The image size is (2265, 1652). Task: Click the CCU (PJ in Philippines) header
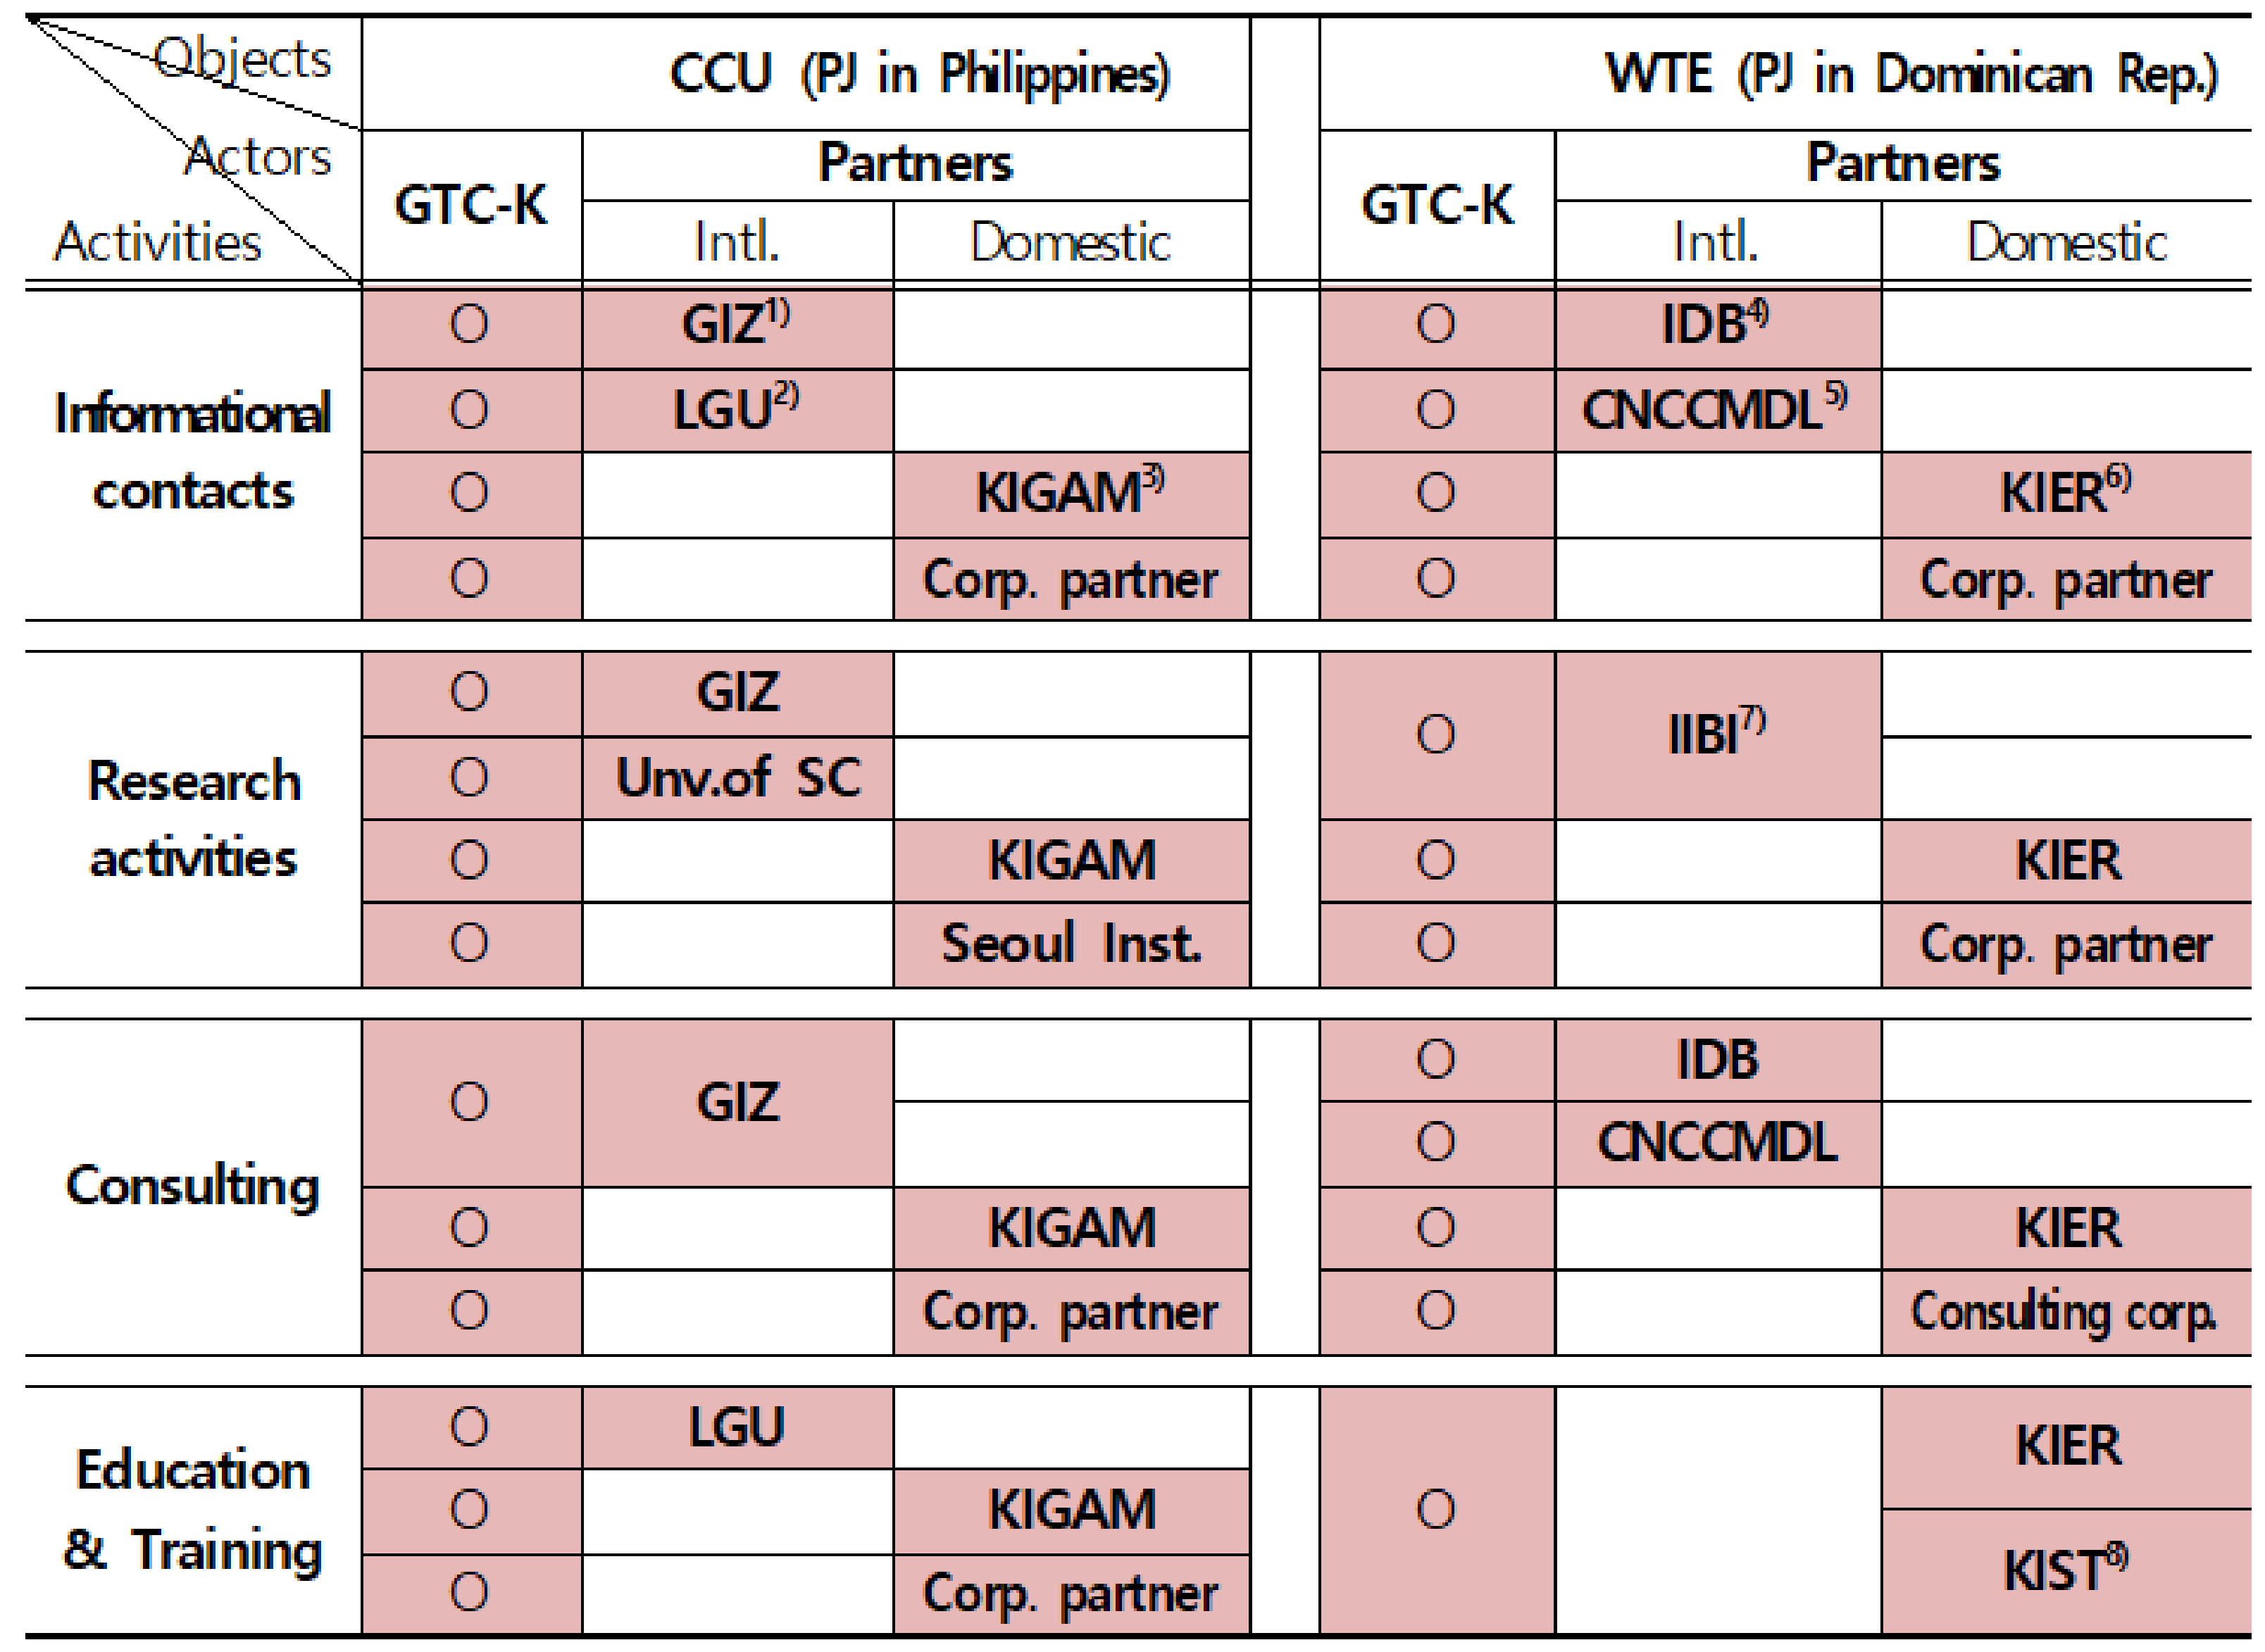pos(918,74)
